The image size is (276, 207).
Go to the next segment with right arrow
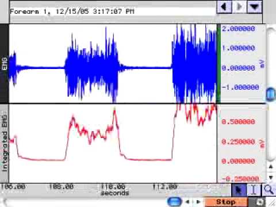coord(239,7)
